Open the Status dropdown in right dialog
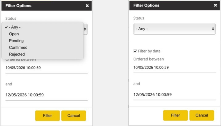 175,29
